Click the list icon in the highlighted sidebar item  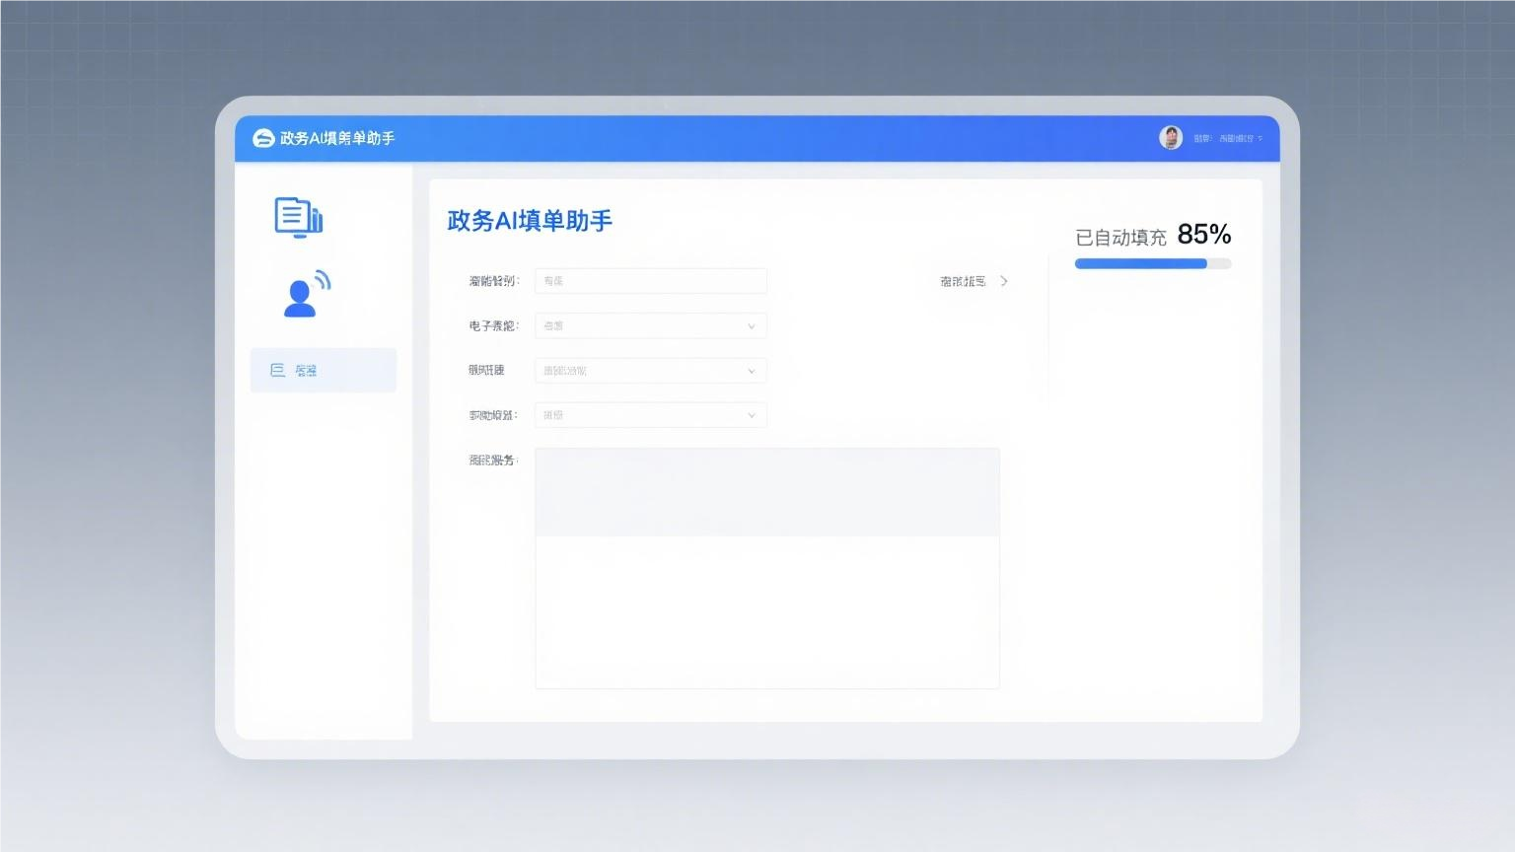pos(277,370)
